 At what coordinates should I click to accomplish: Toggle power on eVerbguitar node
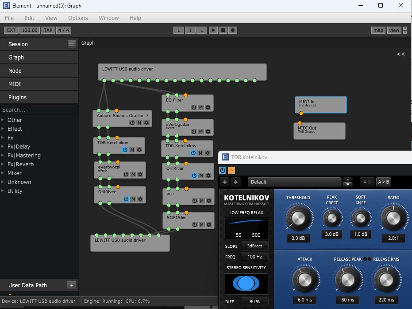pos(194,132)
